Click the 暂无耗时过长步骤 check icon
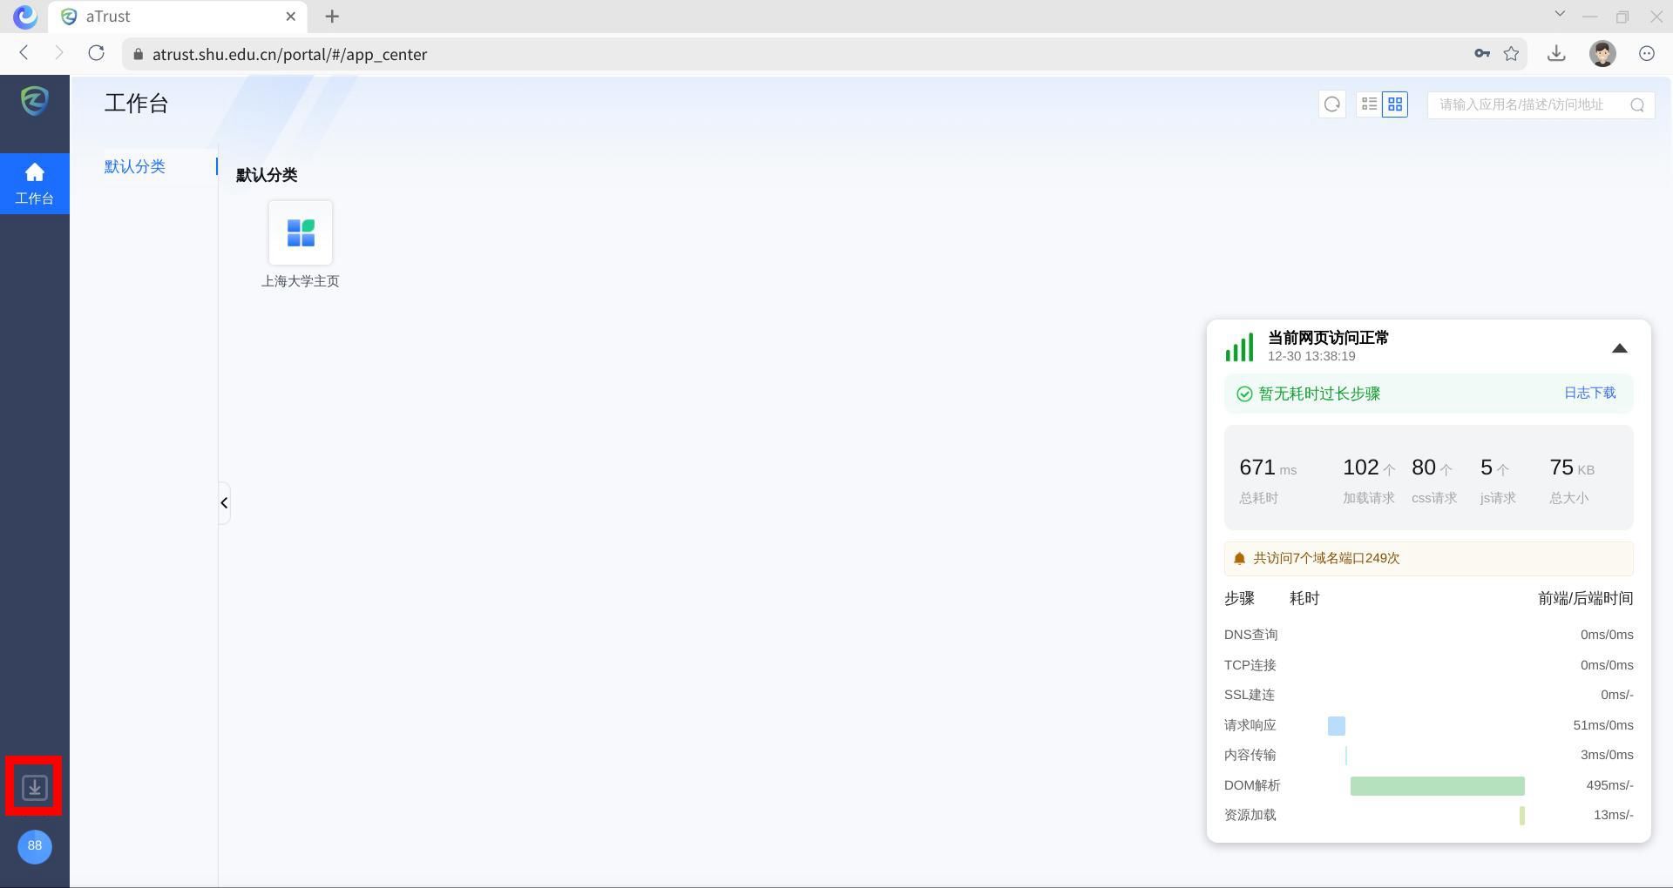 [x=1244, y=394]
